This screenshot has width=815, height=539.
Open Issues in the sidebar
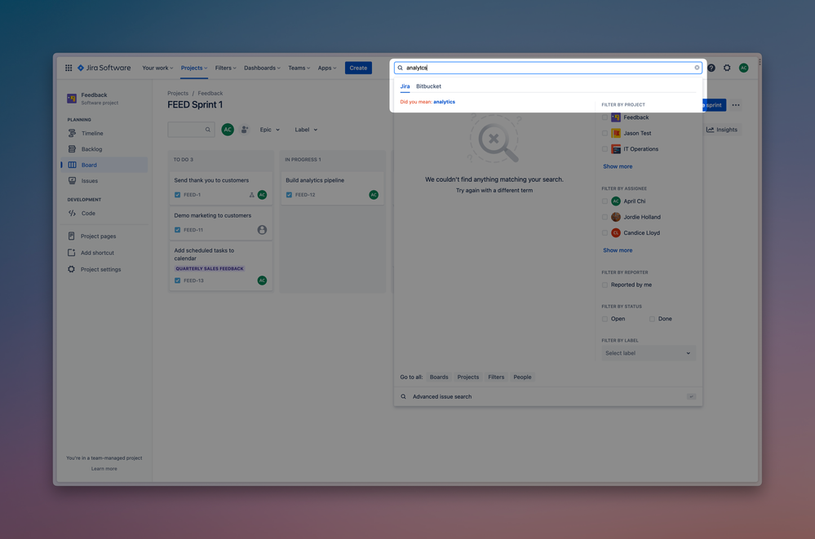pyautogui.click(x=104, y=181)
